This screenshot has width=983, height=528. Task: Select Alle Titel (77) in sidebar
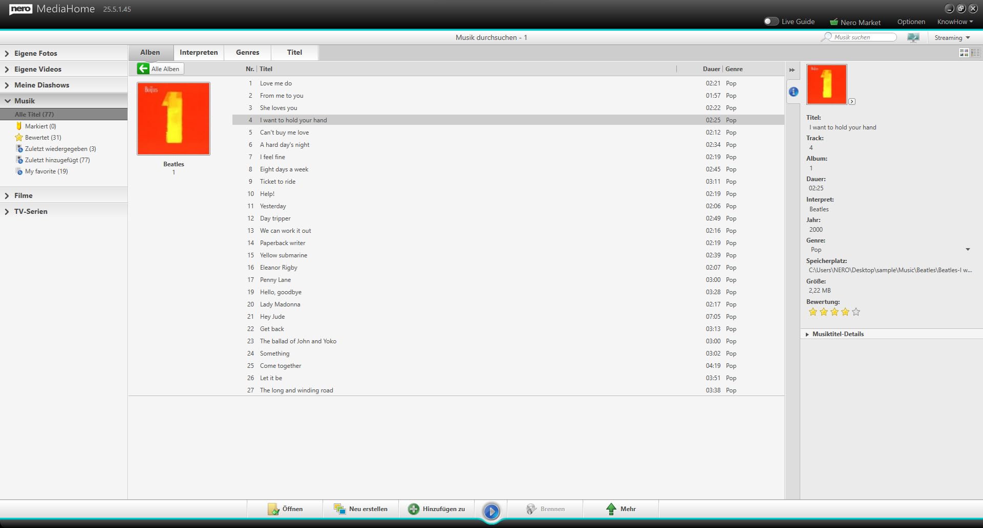tap(63, 115)
